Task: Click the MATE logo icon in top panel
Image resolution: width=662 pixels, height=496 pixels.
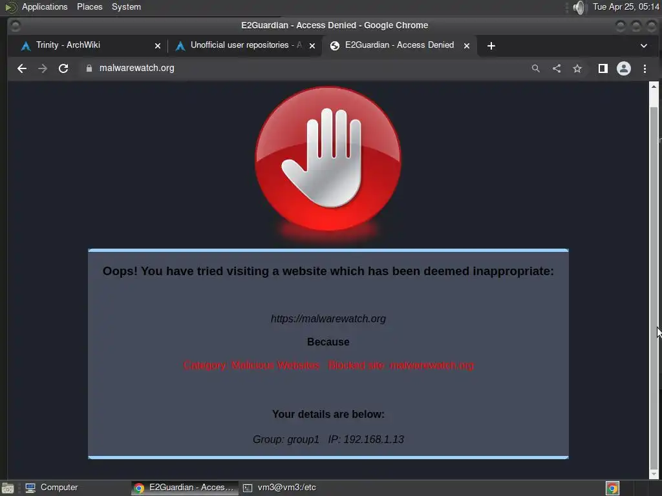Action: pyautogui.click(x=11, y=7)
